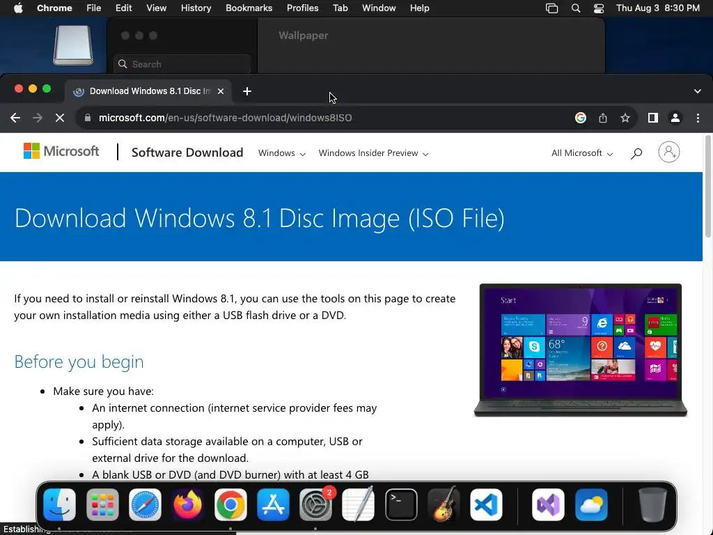The width and height of the screenshot is (713, 535).
Task: Open the File menu
Action: tap(94, 8)
